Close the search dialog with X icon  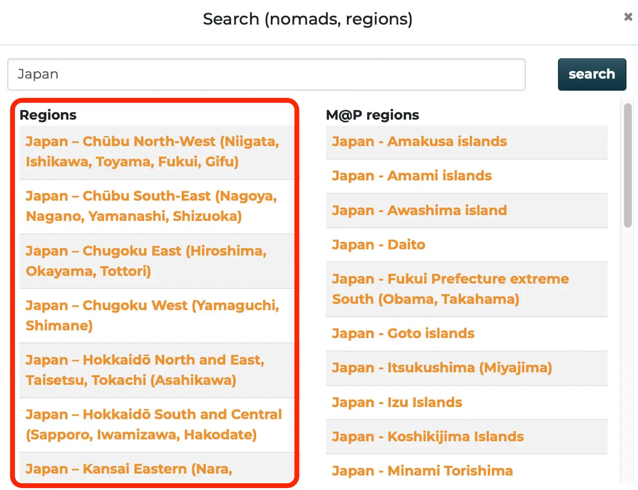click(628, 17)
